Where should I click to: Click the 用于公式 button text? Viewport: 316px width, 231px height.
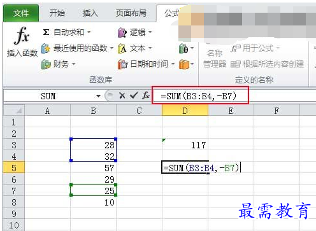257,48
